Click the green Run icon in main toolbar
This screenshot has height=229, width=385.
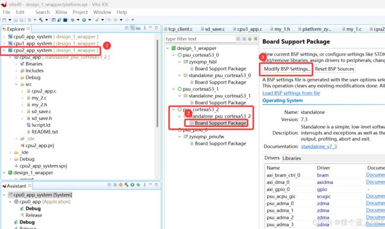[84, 20]
